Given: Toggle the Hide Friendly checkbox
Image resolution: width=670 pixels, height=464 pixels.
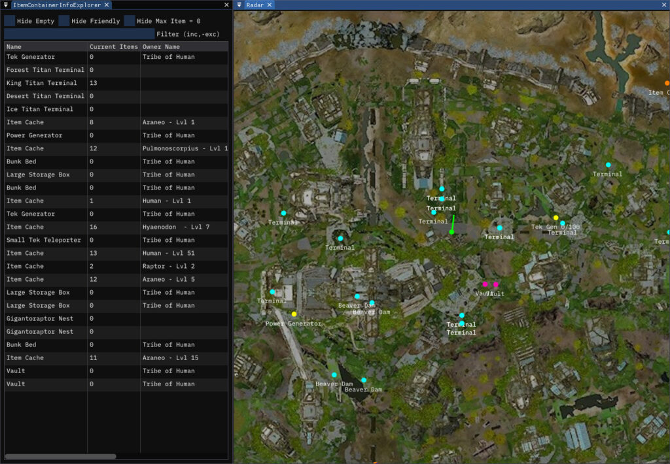Looking at the screenshot, I should pos(64,21).
